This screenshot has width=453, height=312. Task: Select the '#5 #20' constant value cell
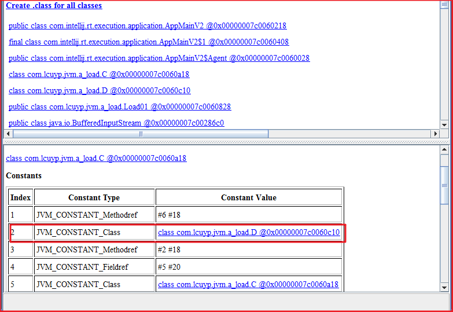pyautogui.click(x=249, y=267)
